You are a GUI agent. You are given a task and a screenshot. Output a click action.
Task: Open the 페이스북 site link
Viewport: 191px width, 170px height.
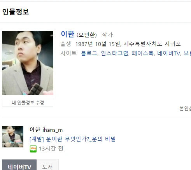[142, 53]
